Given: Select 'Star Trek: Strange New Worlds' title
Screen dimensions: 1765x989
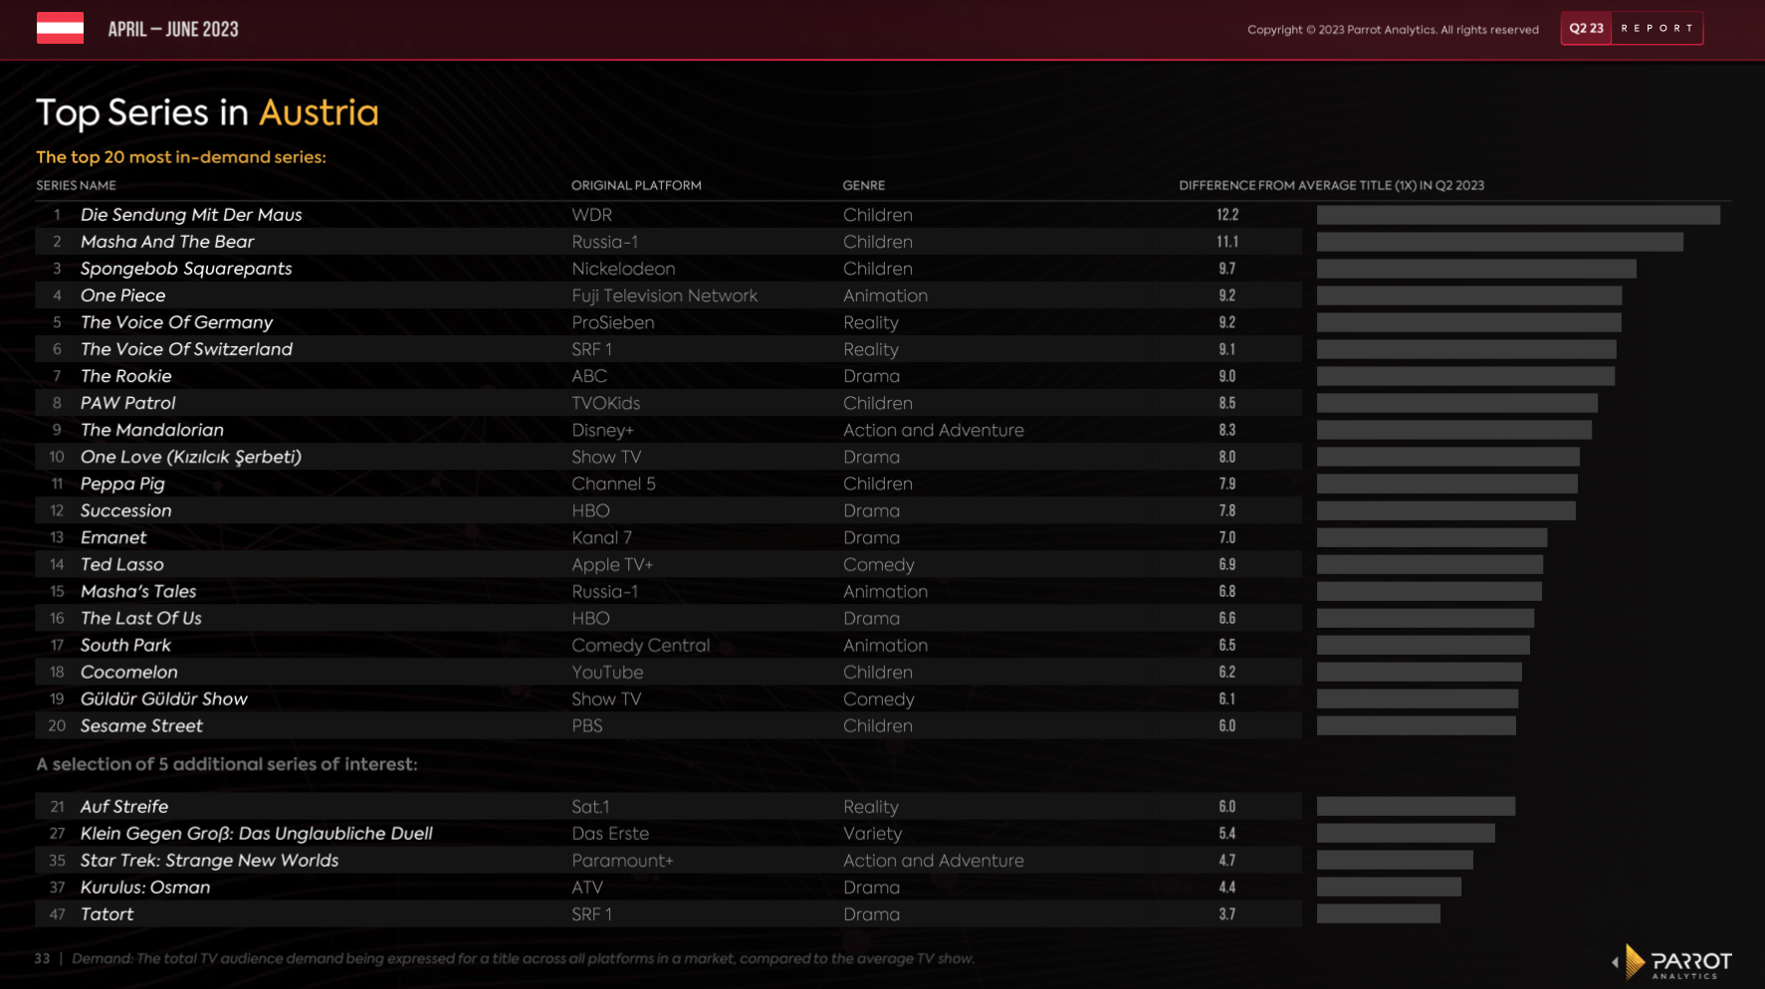Looking at the screenshot, I should point(209,860).
